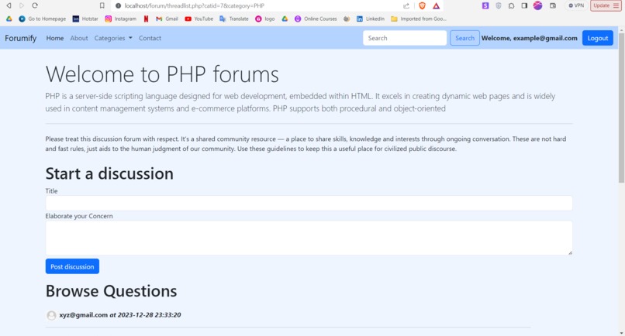
Task: Click the Brave Rewards triangle icon
Action: (436, 5)
